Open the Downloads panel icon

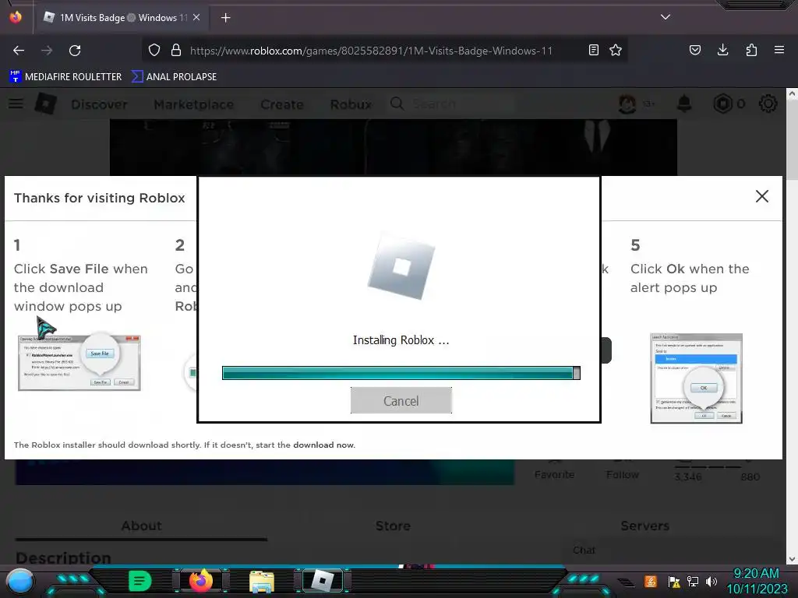[722, 50]
